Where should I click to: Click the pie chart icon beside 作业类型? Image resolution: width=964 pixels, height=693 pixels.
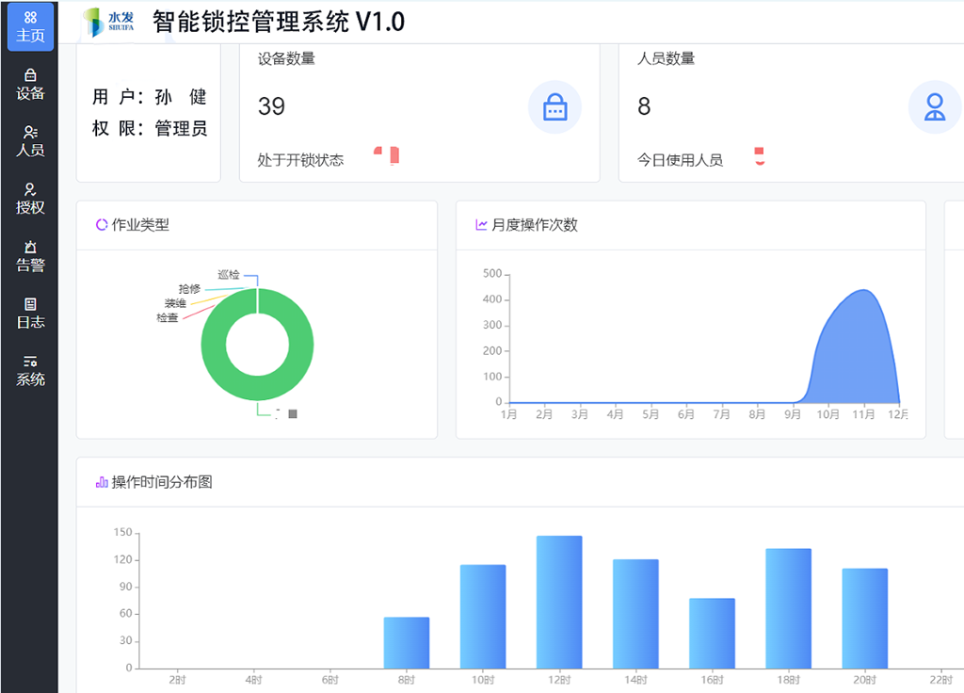(x=104, y=225)
